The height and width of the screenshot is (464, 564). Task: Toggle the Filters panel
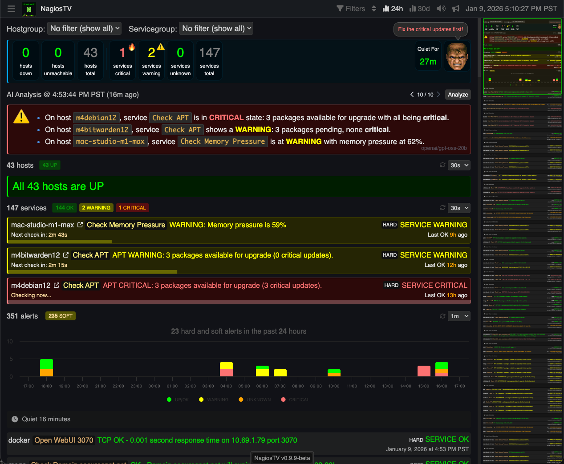tap(351, 9)
